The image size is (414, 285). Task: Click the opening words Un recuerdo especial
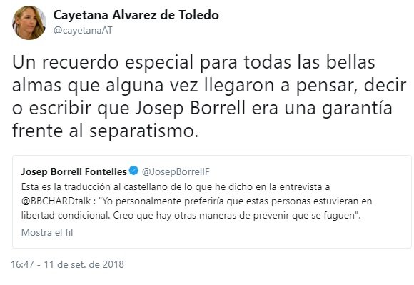pyautogui.click(x=103, y=63)
